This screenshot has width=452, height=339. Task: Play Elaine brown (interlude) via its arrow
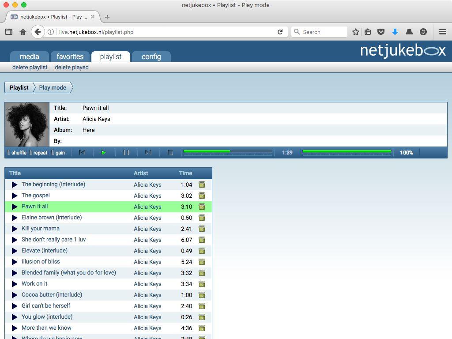click(x=15, y=218)
